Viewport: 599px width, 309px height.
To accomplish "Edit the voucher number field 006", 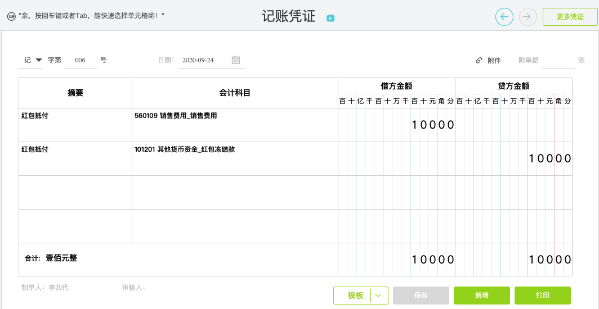I will point(80,60).
